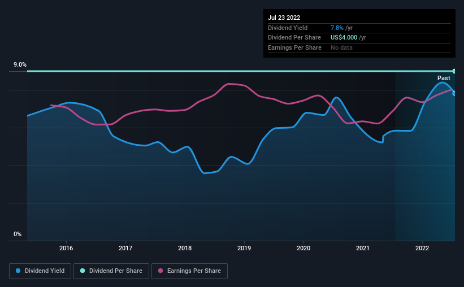Viewport: 464px width, 287px height.
Task: Click the blue end-point marker of the yield line
Action: pos(454,93)
